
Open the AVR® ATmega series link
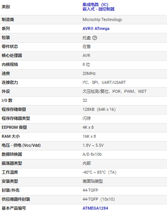96,29
